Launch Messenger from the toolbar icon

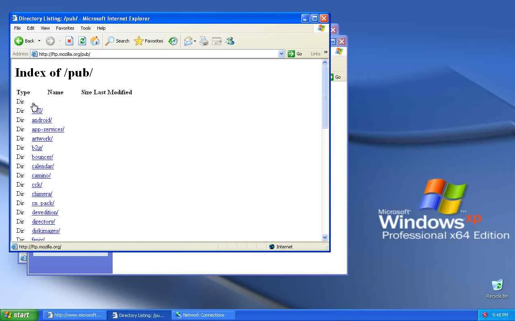coord(230,41)
